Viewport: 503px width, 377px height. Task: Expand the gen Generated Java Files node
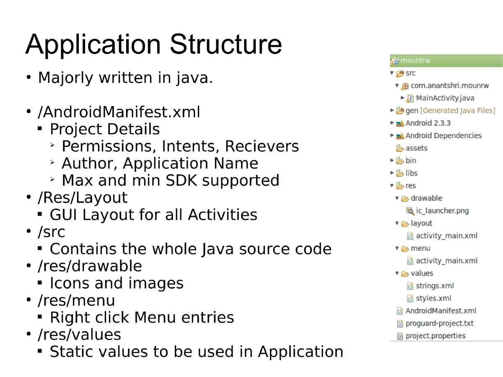[x=392, y=110]
